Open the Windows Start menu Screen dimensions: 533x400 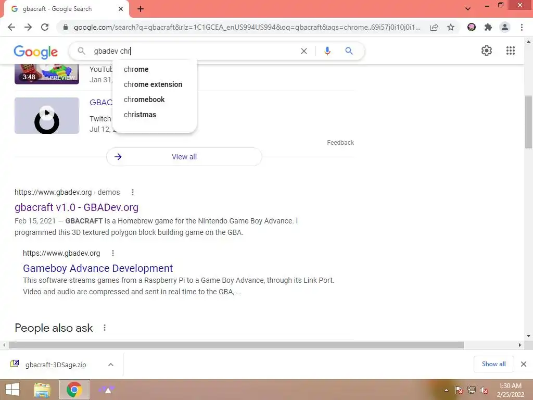[x=12, y=390]
